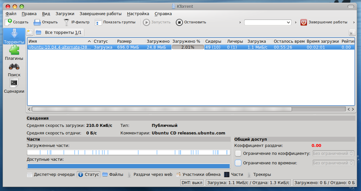Click the Загруженные части chunk bar
Screen dimensions: 361x191
point(129,152)
